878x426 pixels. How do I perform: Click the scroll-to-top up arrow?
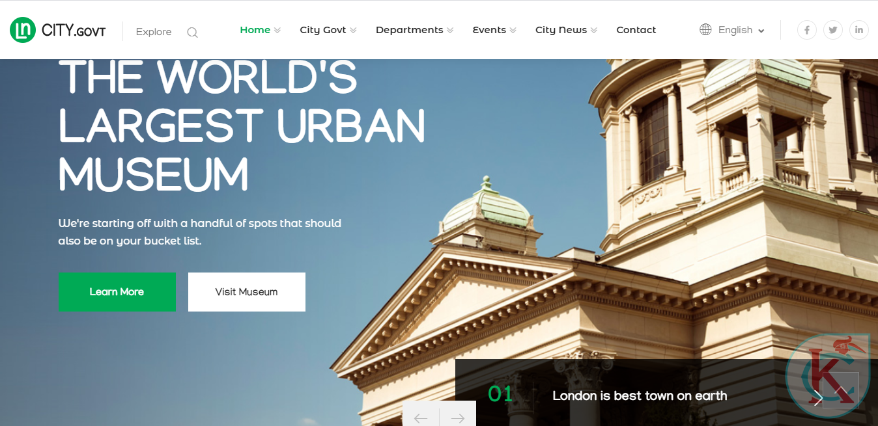pos(841,391)
